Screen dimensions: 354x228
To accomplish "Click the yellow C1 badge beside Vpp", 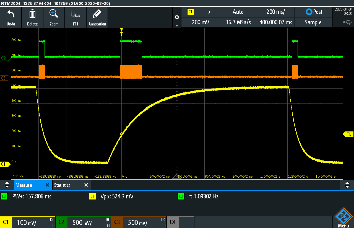I will click(92, 196).
